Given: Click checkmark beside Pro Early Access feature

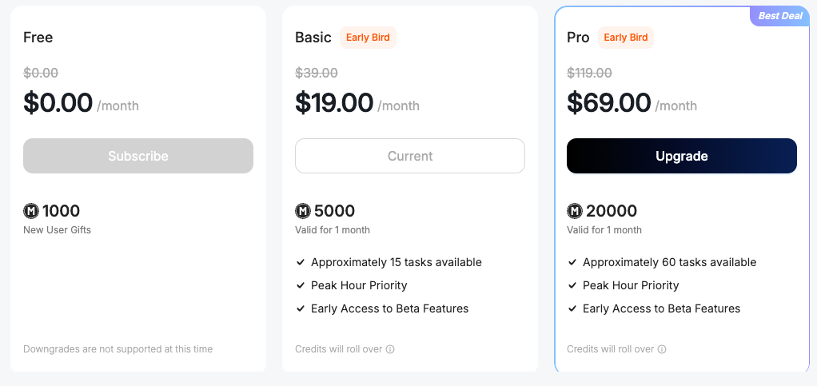Looking at the screenshot, I should tap(572, 308).
